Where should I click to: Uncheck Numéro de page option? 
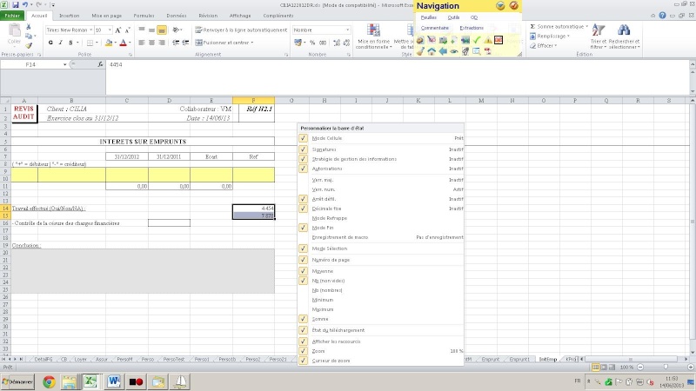pyautogui.click(x=303, y=260)
